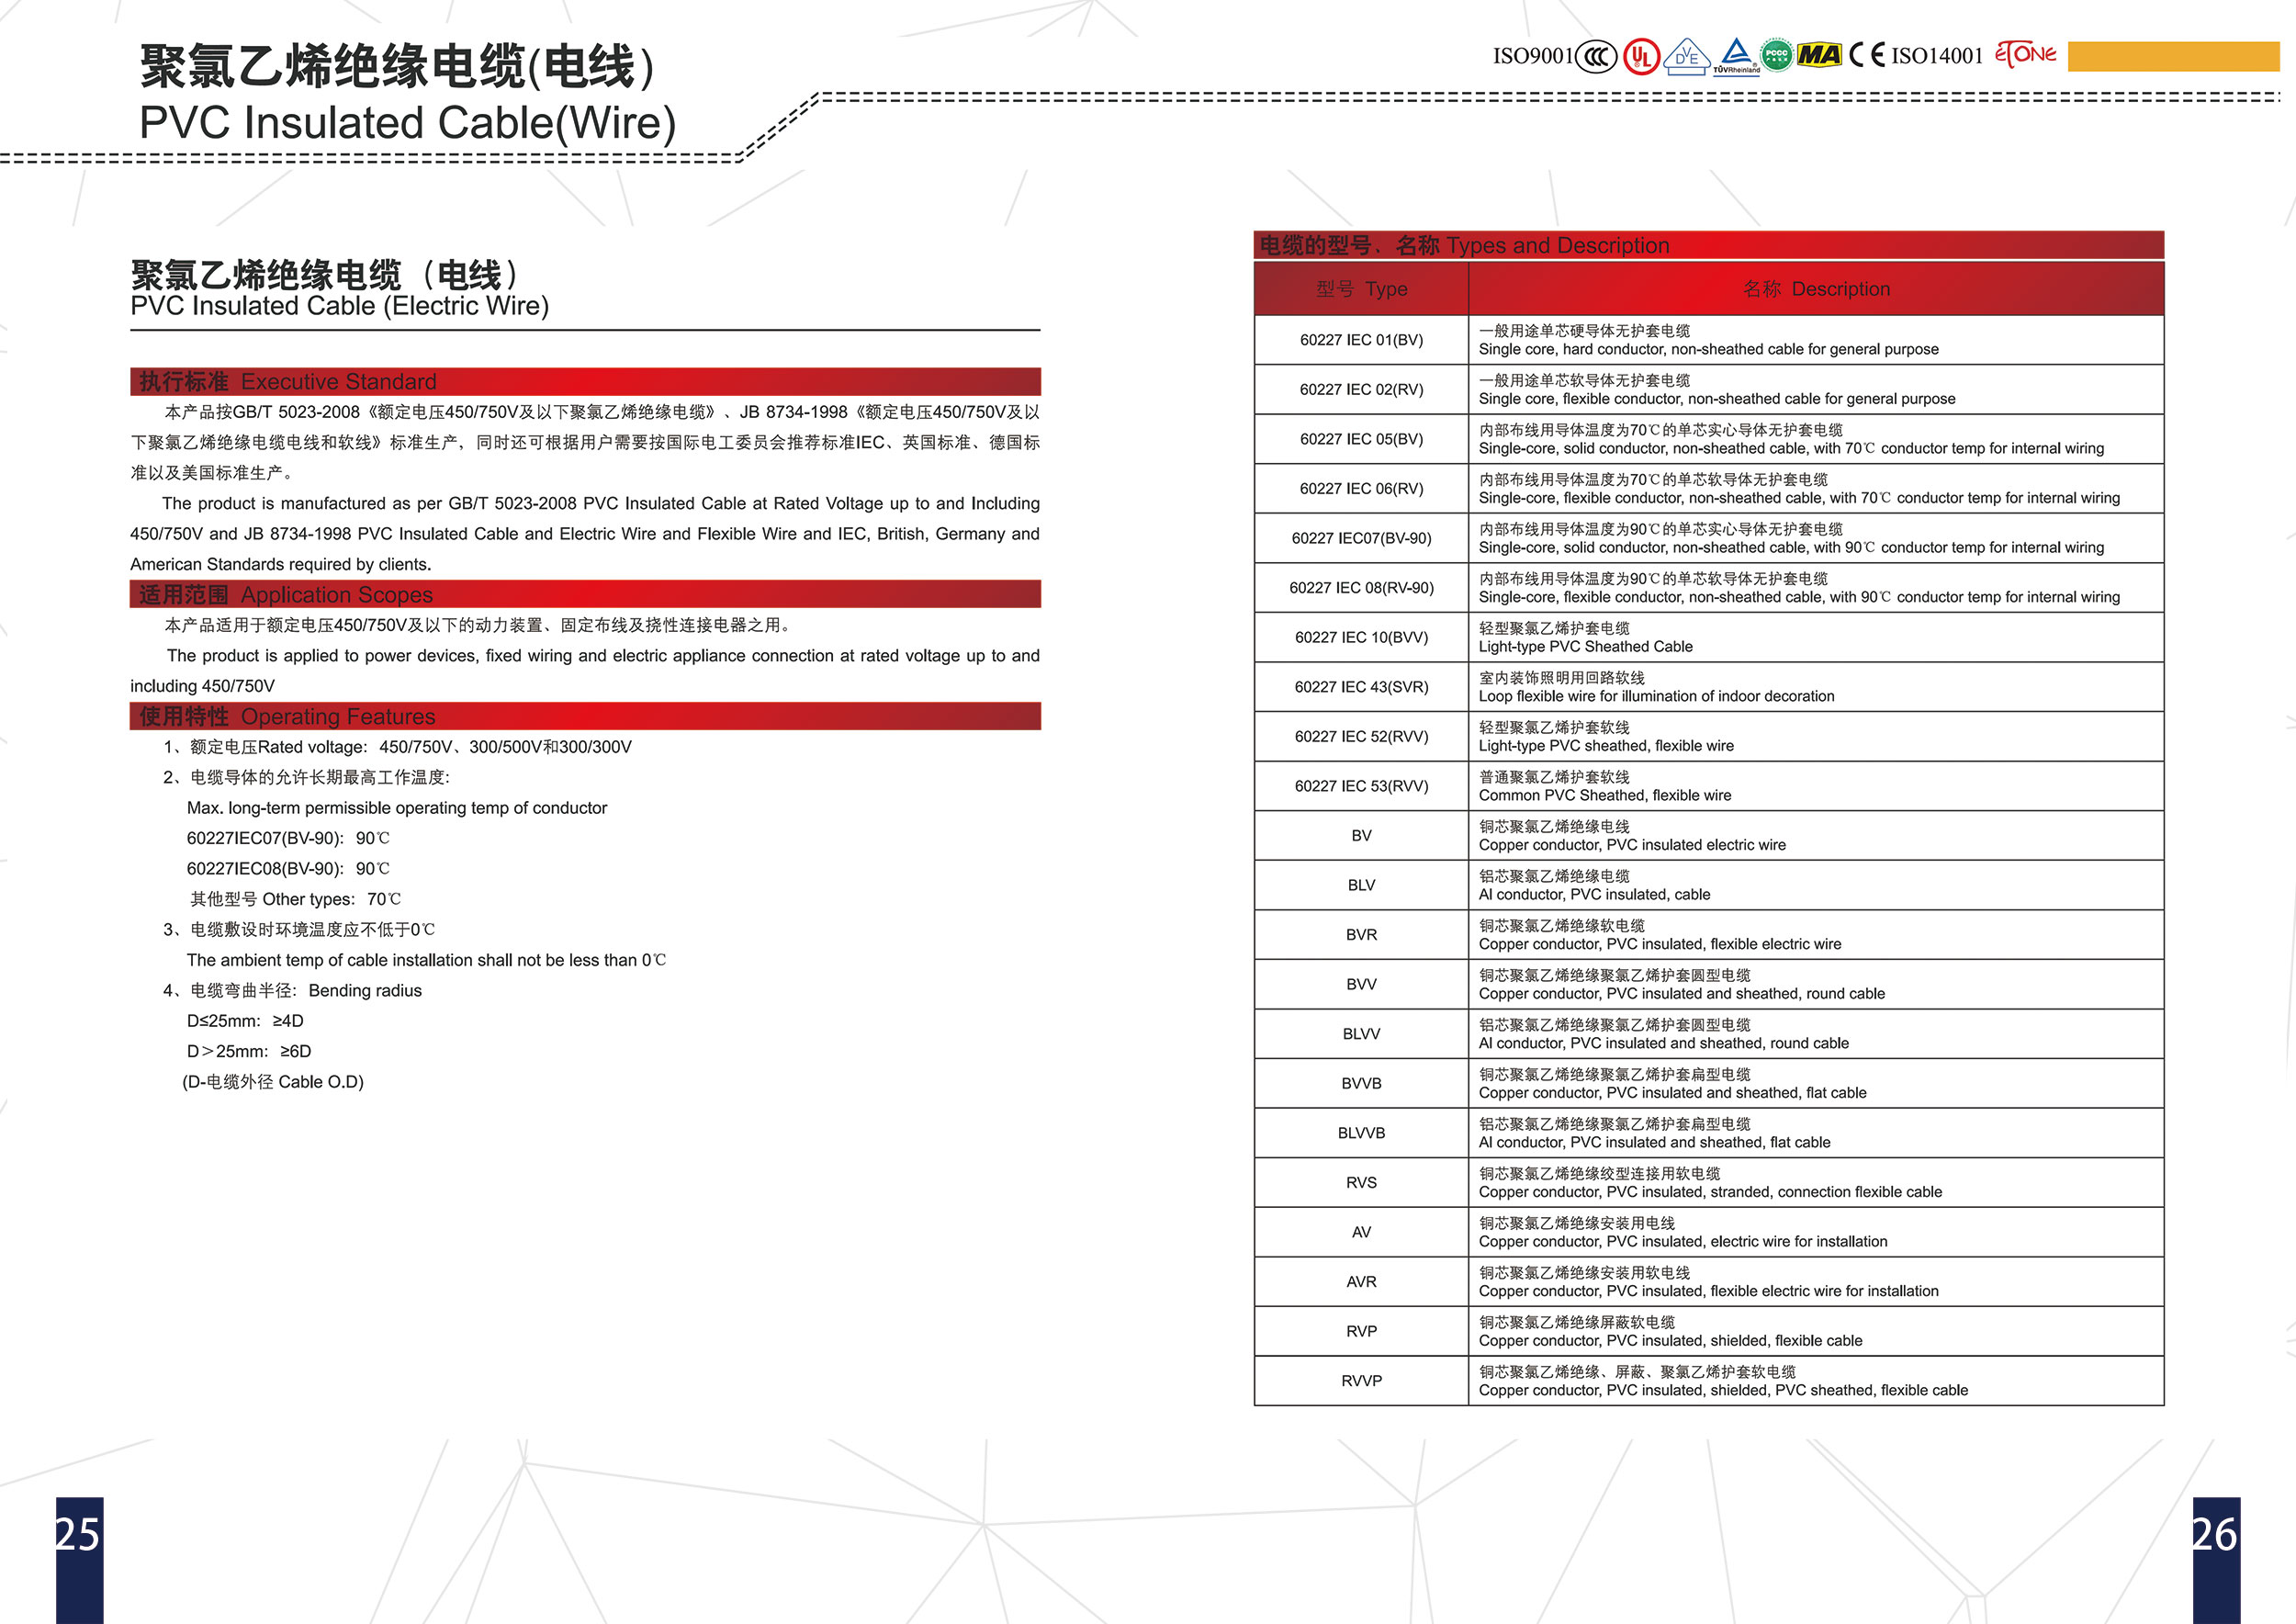Click the "BLVV" type cell
This screenshot has width=2296, height=1624.
click(1361, 1034)
